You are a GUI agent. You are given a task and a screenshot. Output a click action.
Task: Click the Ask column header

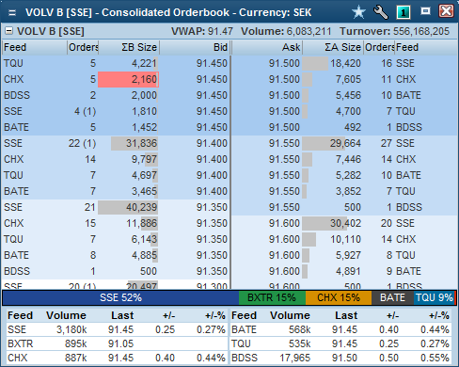pyautogui.click(x=267, y=47)
